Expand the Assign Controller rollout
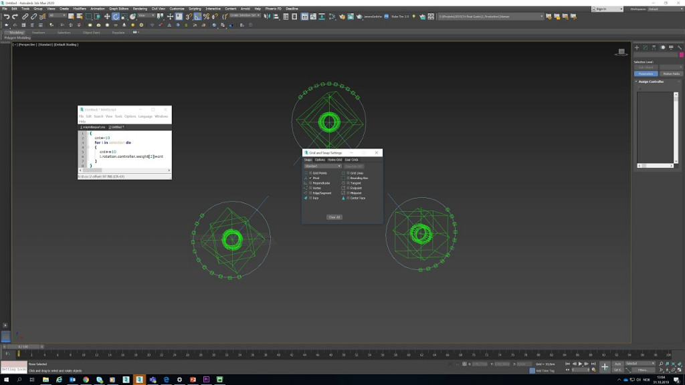The width and height of the screenshot is (685, 385). coord(651,82)
